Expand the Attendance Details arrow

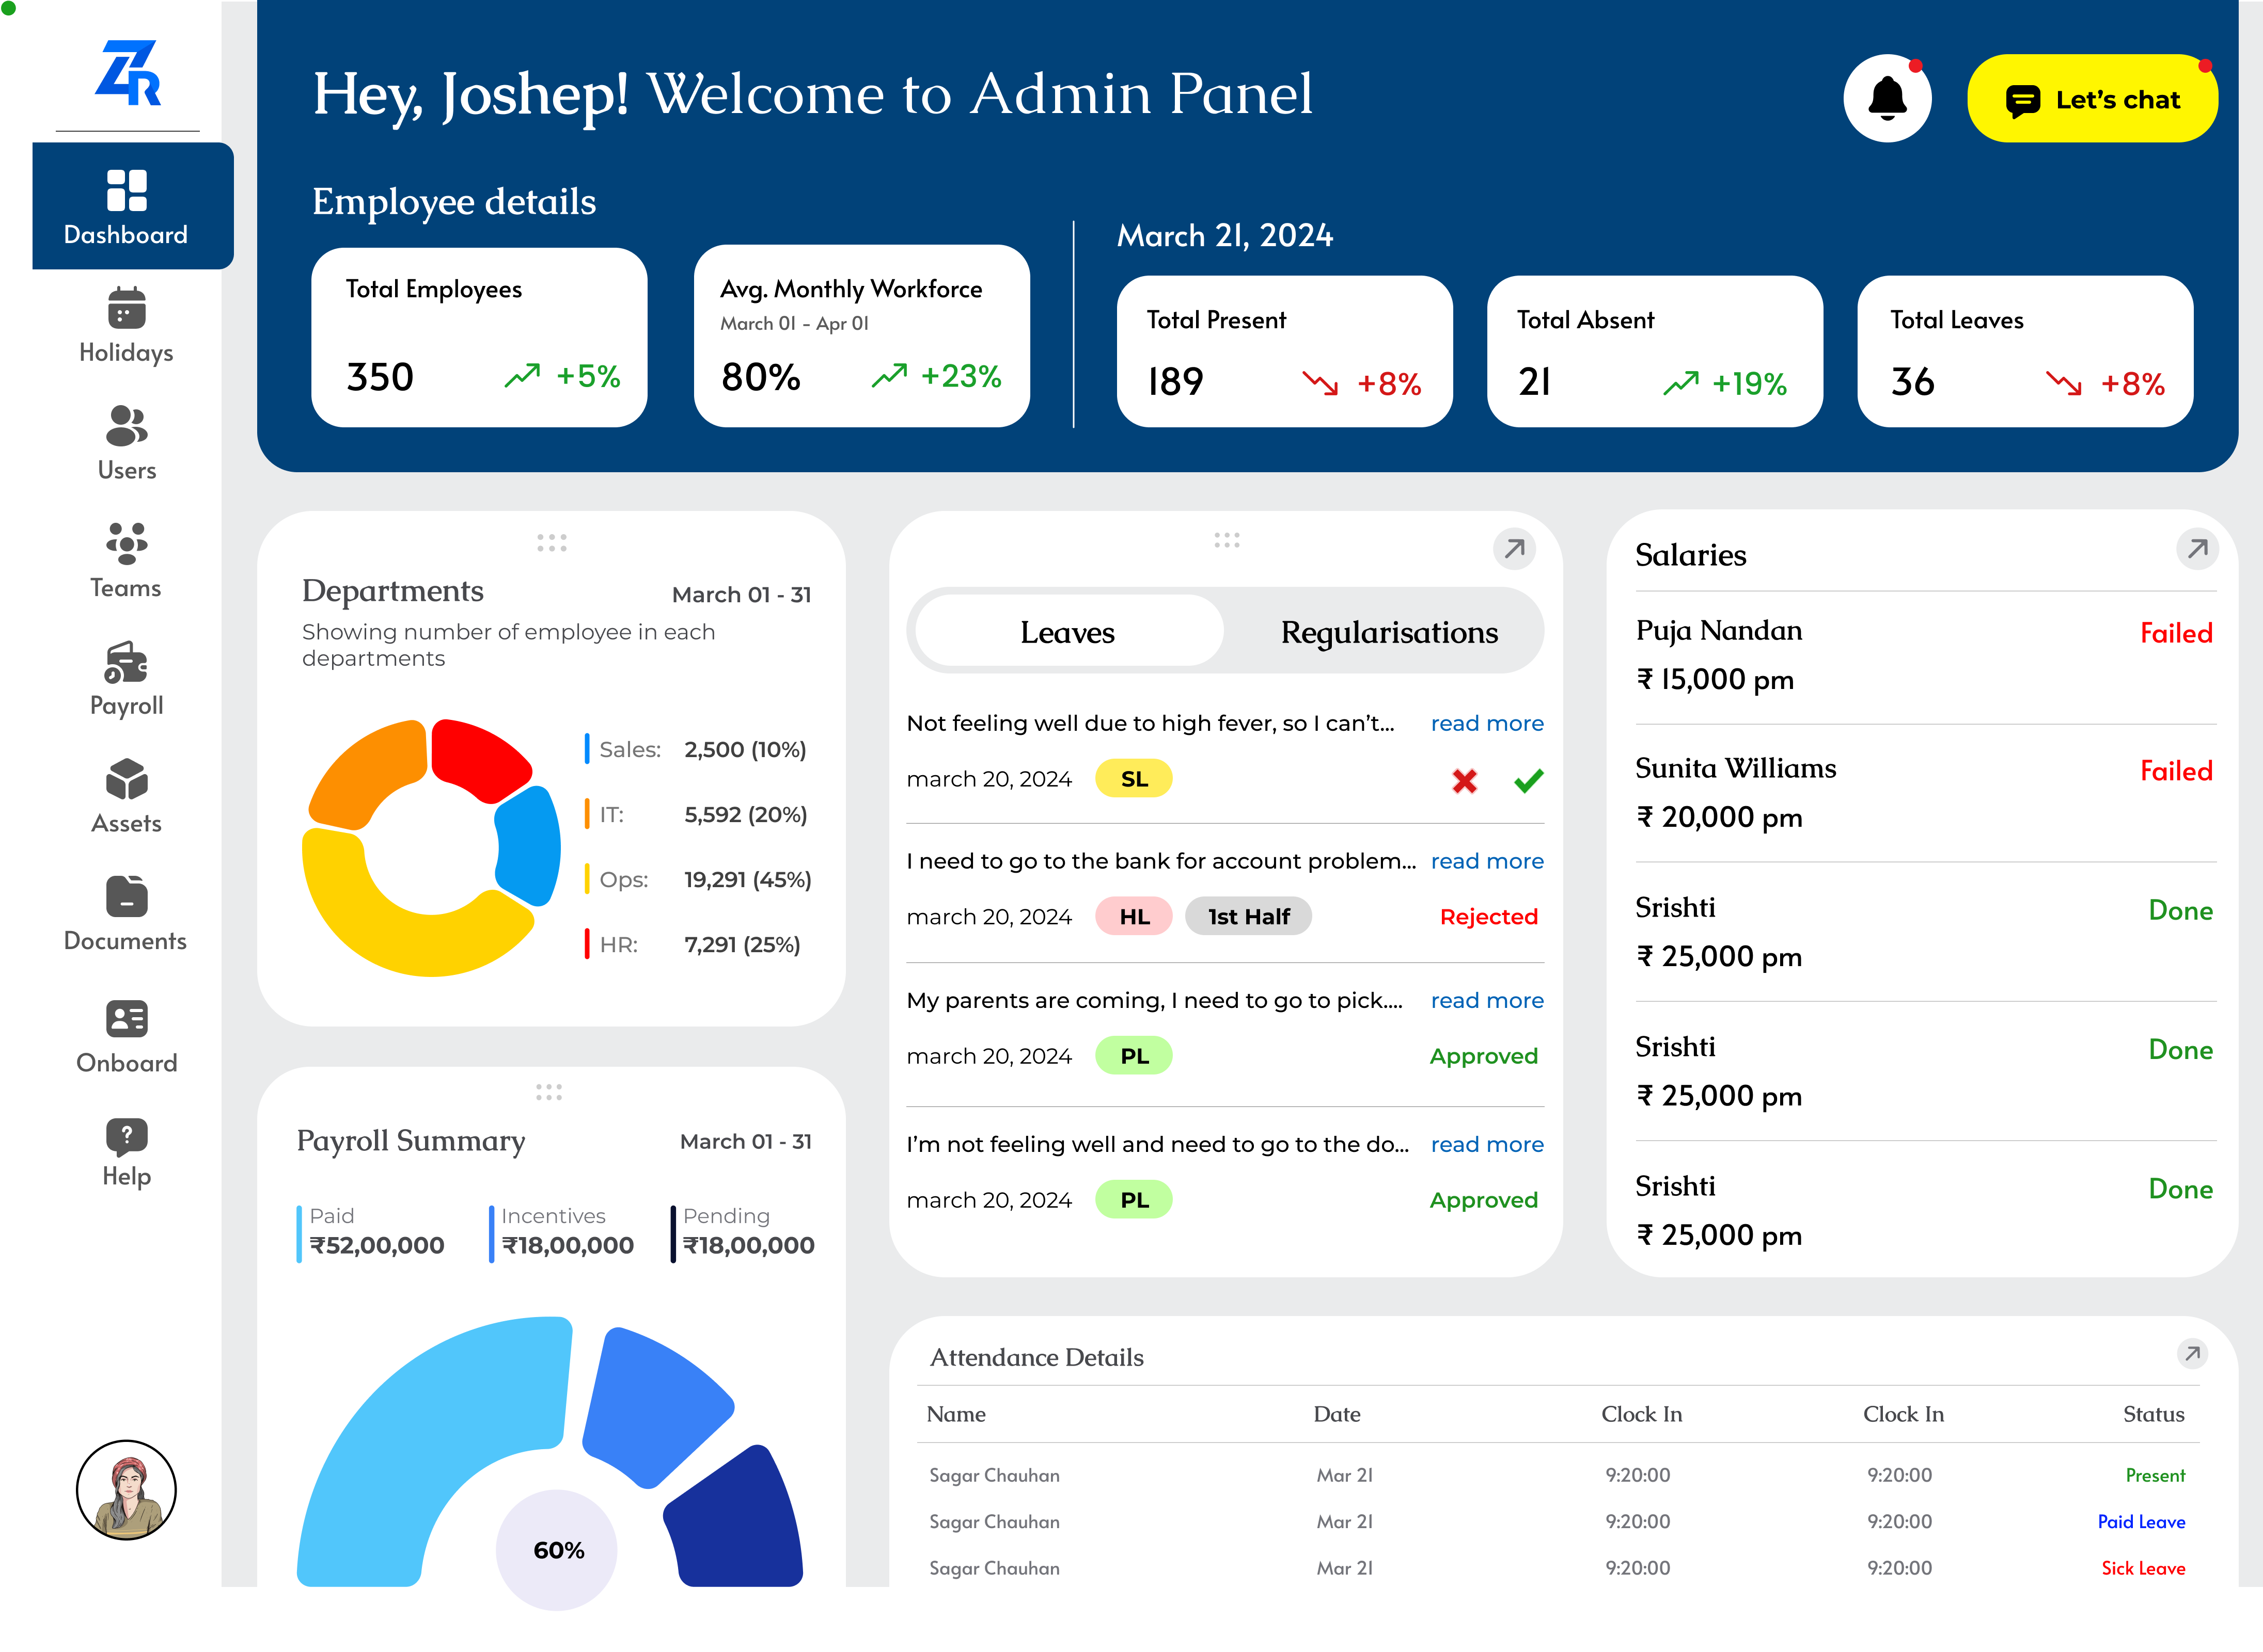(2192, 1354)
